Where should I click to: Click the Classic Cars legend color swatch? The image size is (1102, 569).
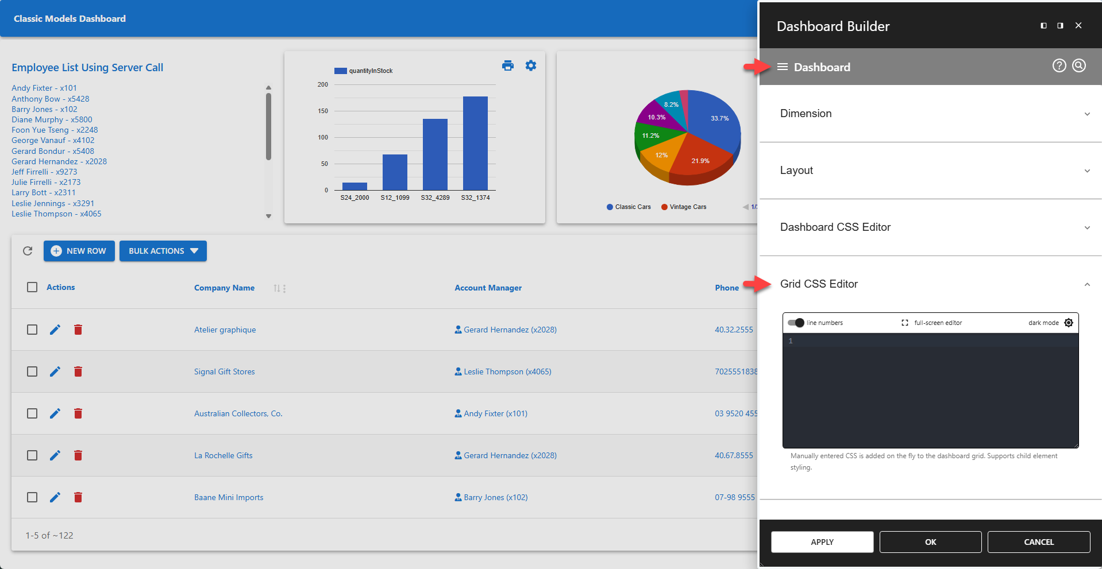[x=610, y=207]
